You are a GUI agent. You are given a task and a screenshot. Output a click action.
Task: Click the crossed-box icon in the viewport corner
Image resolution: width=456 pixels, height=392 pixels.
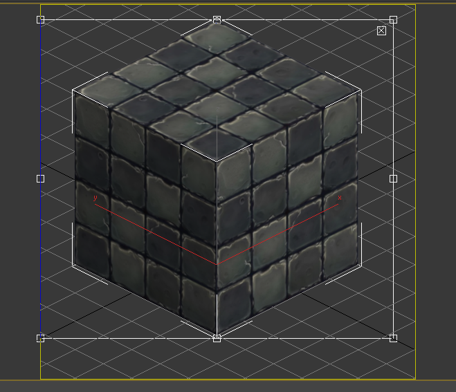[x=381, y=30]
